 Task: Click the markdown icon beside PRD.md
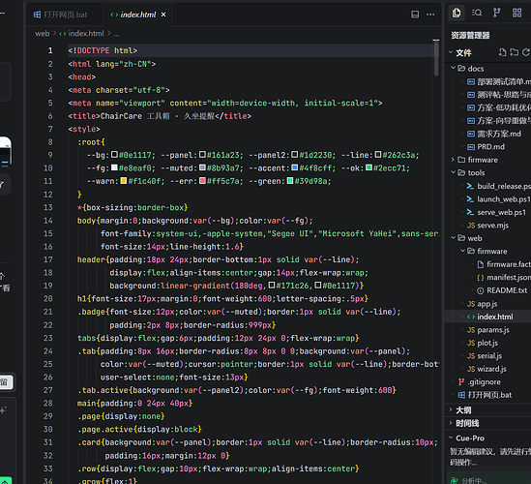pyautogui.click(x=471, y=147)
